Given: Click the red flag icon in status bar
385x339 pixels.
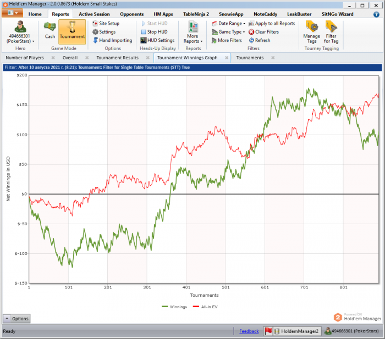Looking at the screenshot, I should click(x=268, y=331).
